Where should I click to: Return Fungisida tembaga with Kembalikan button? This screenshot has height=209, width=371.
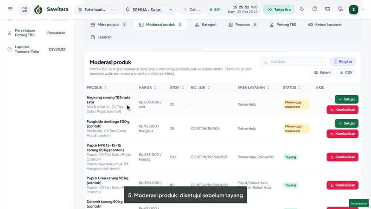coord(342,134)
